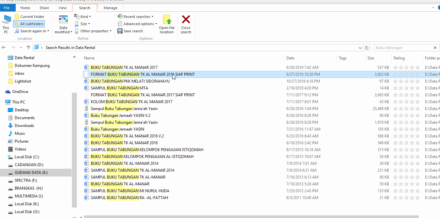The width and height of the screenshot is (440, 218).
Task: Clear the search box with the X
Action: pos(435,48)
